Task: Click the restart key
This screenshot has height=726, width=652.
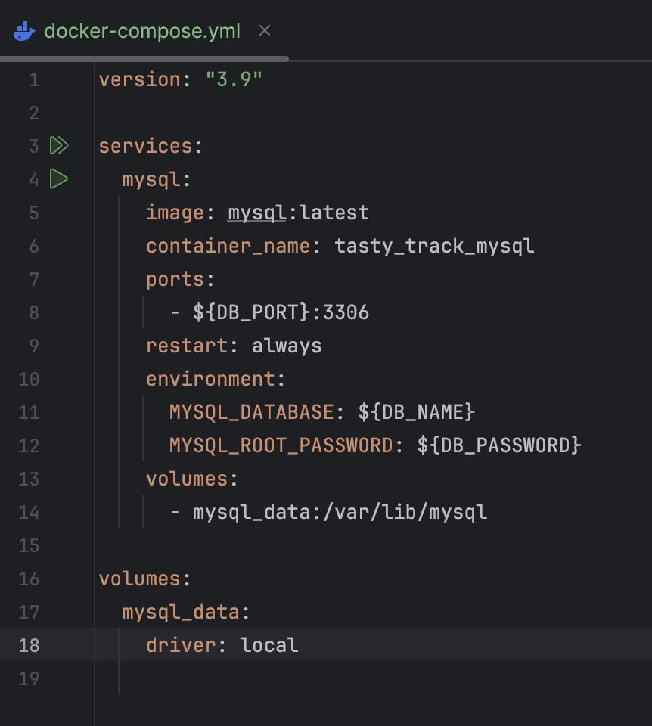Action: (187, 346)
